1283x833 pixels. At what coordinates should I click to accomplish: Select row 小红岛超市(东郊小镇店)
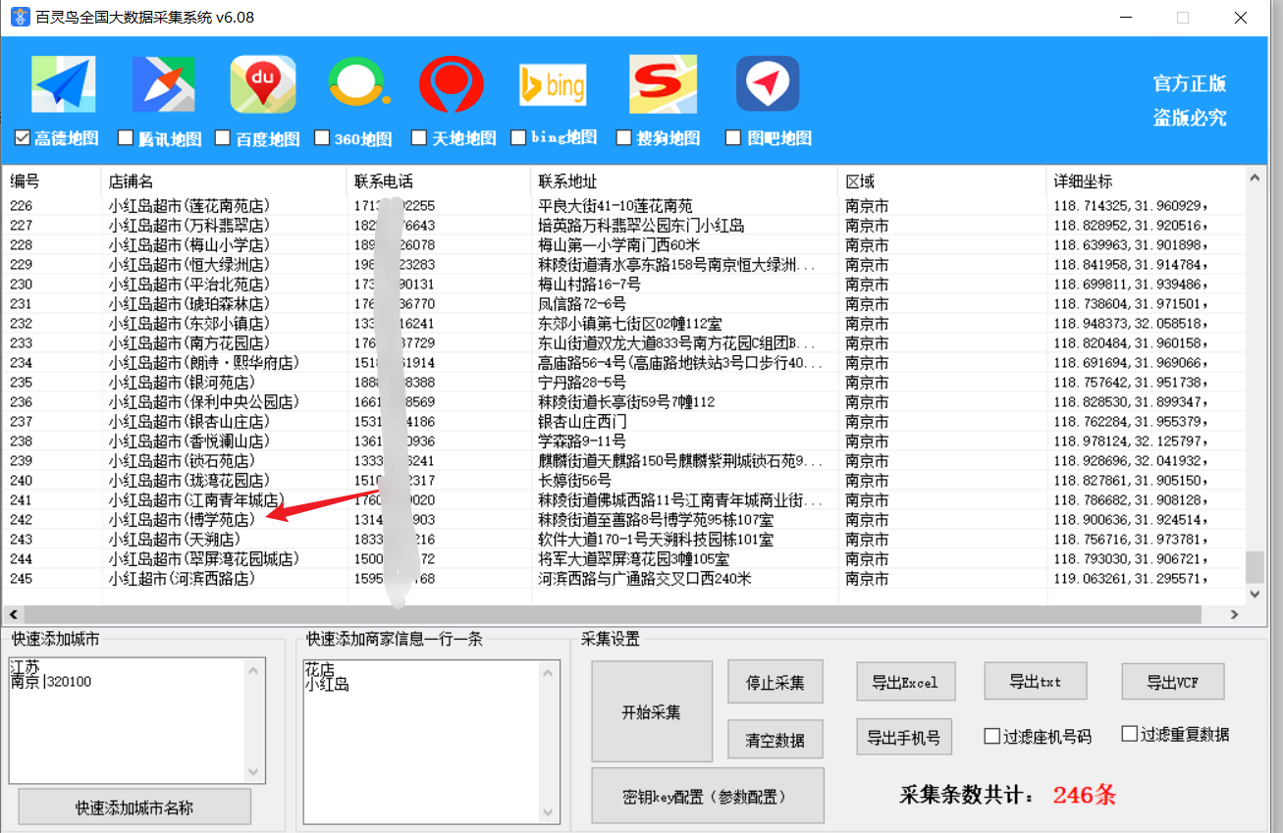pyautogui.click(x=622, y=324)
